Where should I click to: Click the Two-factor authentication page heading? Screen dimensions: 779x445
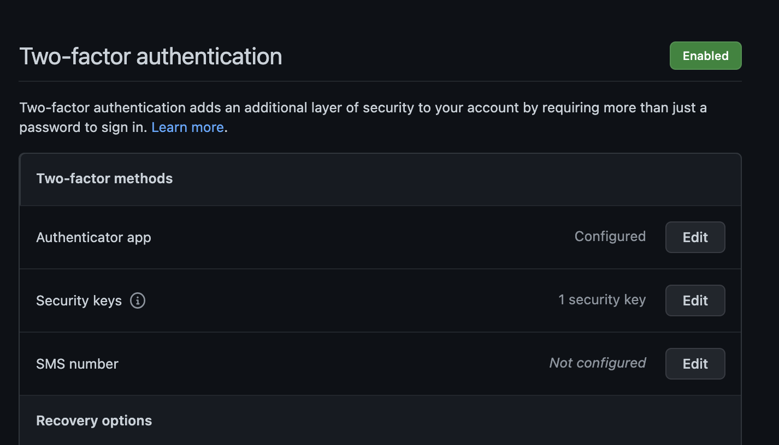[x=151, y=56]
